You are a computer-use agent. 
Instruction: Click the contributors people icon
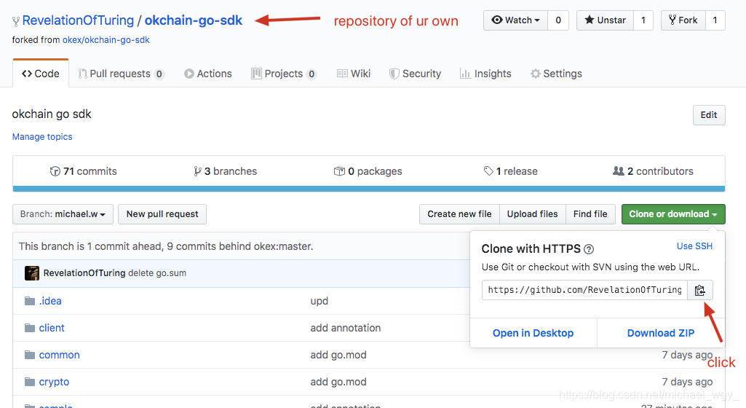pyautogui.click(x=618, y=171)
